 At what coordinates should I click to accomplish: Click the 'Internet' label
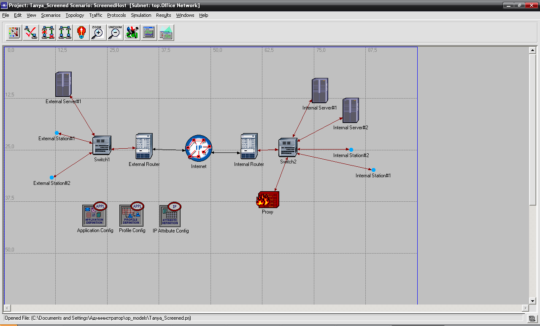199,166
